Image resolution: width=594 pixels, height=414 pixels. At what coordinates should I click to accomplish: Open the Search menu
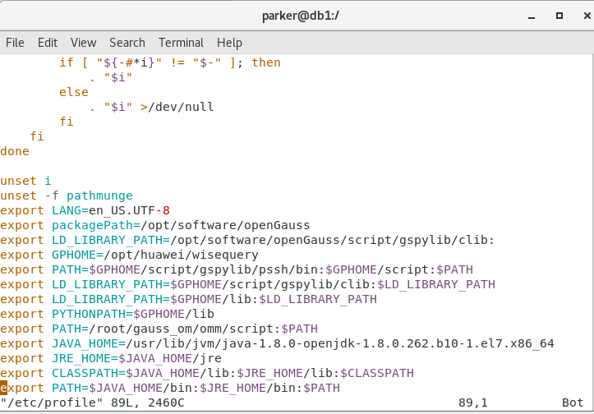tap(127, 43)
